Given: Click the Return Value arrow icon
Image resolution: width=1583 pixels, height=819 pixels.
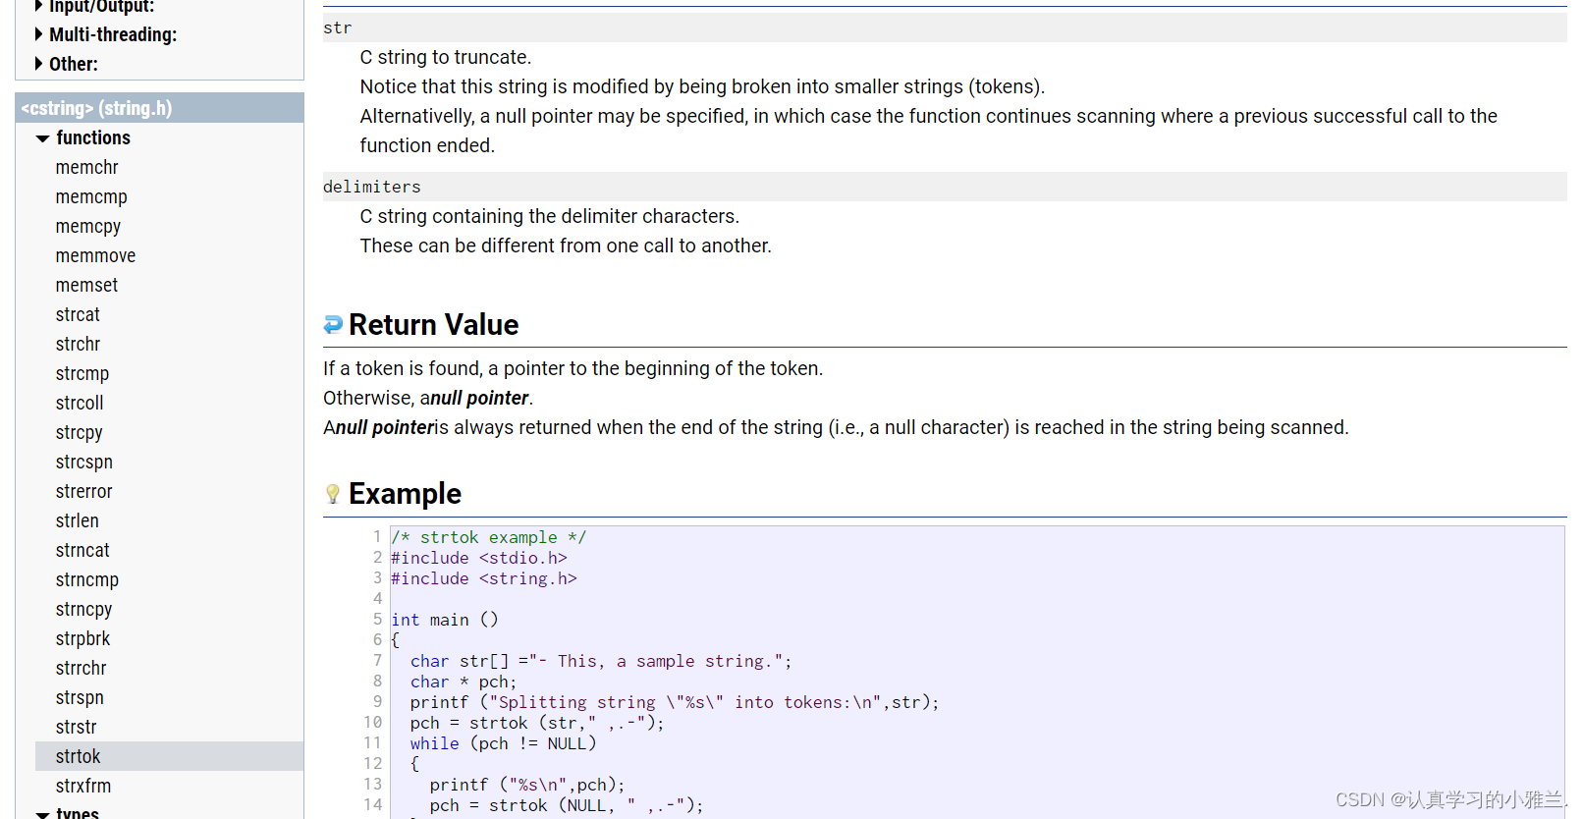Looking at the screenshot, I should [333, 324].
